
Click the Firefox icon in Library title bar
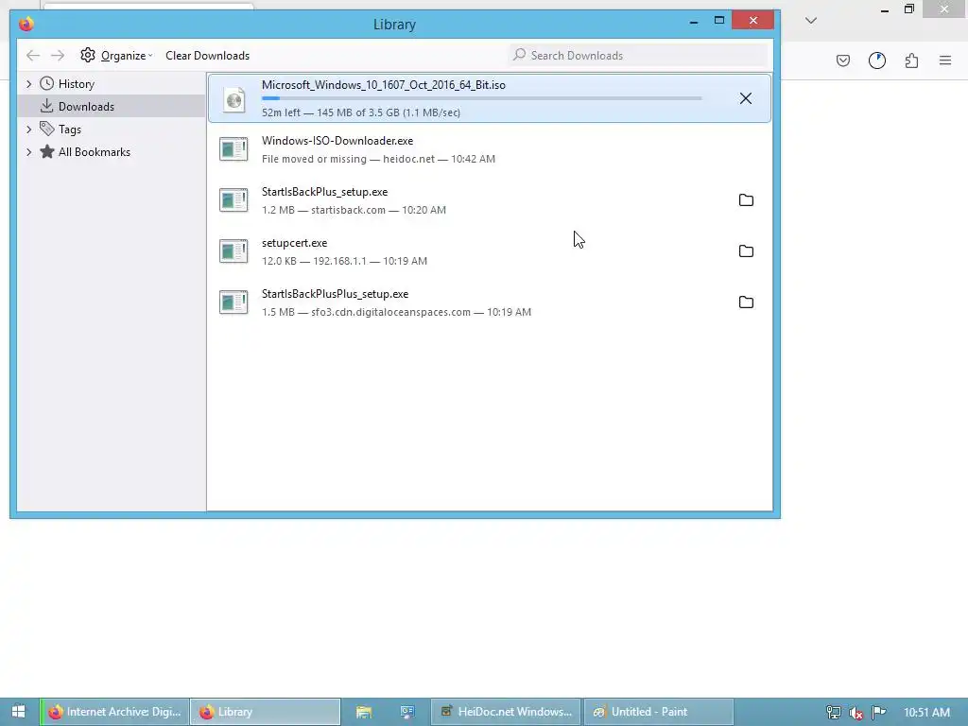pos(26,24)
